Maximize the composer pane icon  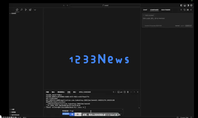188,10
